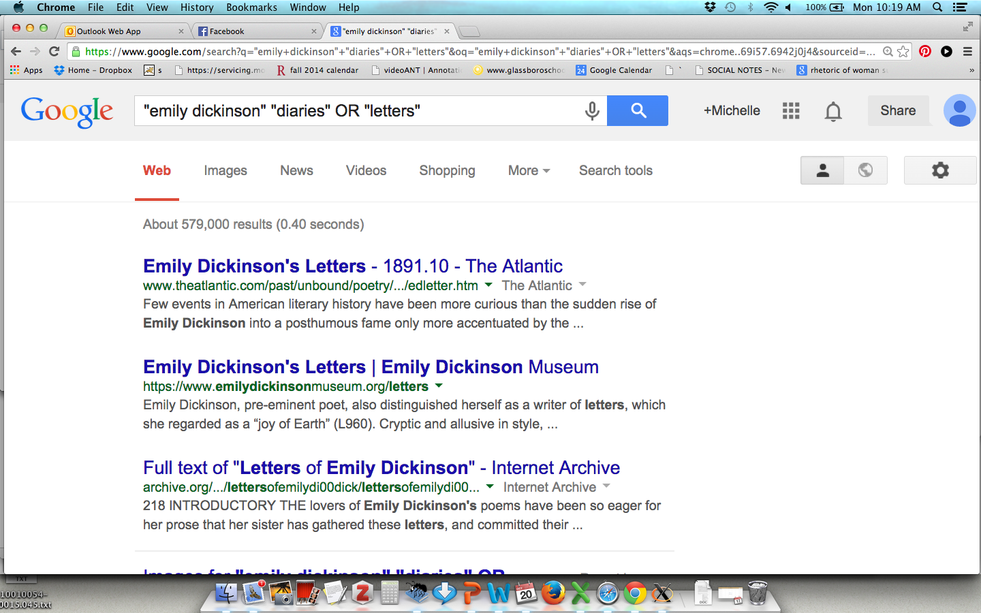Open the Bookmarks menu in the menu bar
This screenshot has width=981, height=613.
[x=251, y=7]
